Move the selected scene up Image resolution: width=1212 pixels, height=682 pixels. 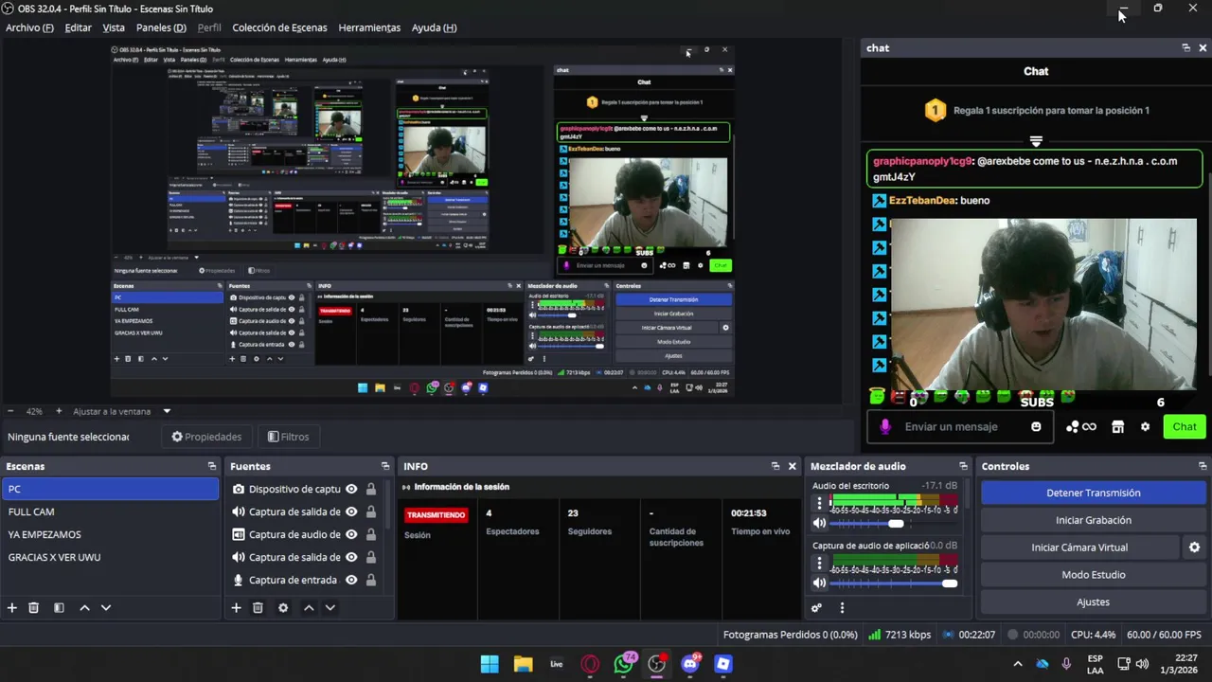pos(84,608)
